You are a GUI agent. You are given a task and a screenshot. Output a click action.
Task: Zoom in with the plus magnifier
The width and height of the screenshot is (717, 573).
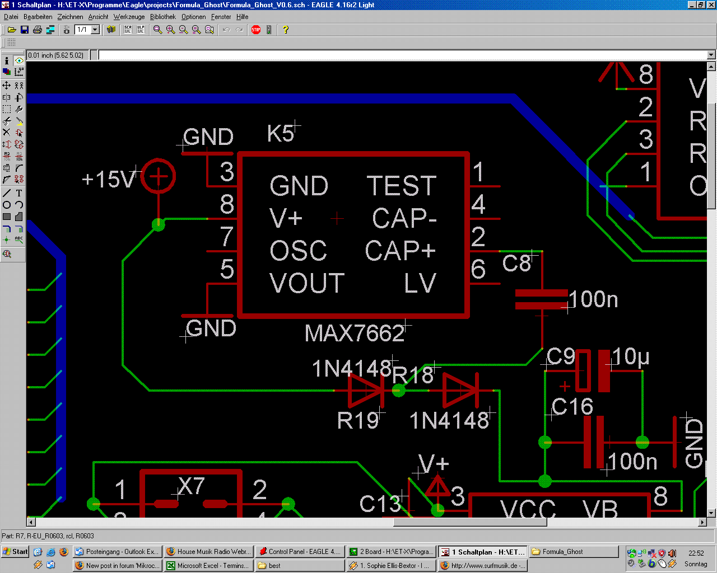click(x=170, y=30)
